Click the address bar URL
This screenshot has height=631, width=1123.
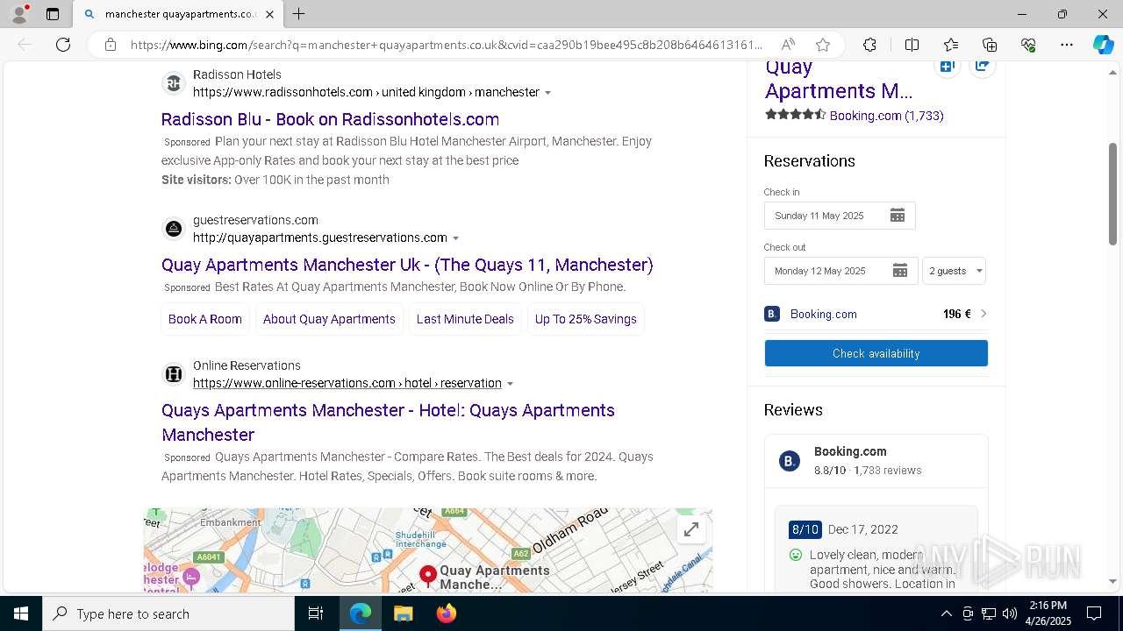pyautogui.click(x=447, y=45)
